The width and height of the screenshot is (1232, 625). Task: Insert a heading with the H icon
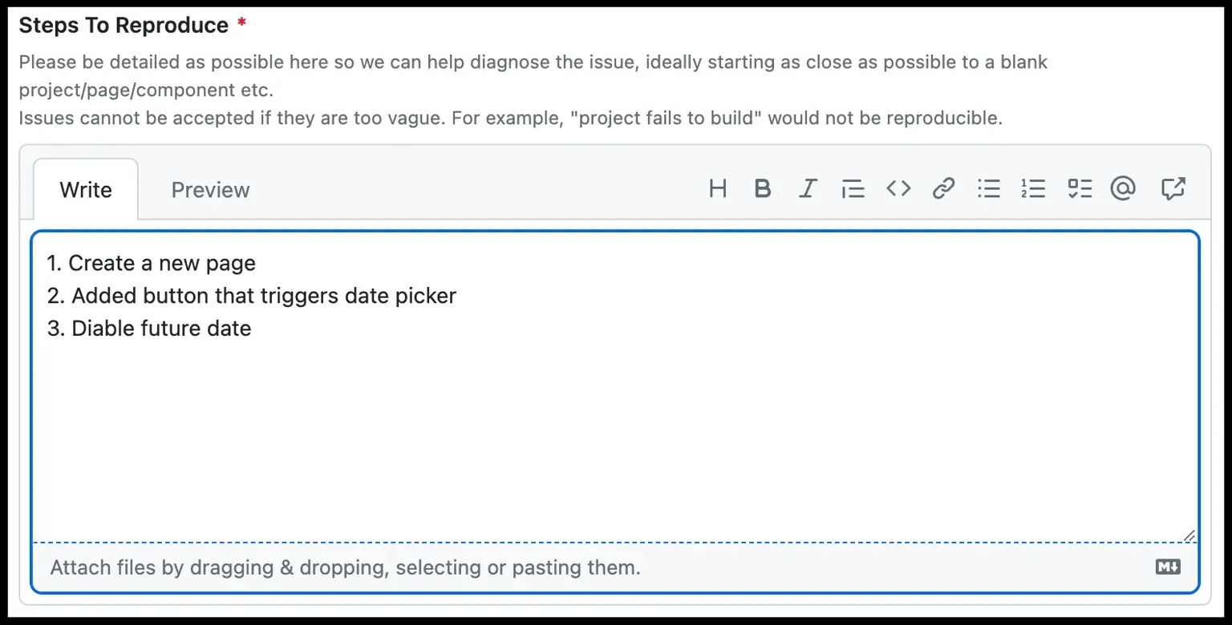coord(718,189)
